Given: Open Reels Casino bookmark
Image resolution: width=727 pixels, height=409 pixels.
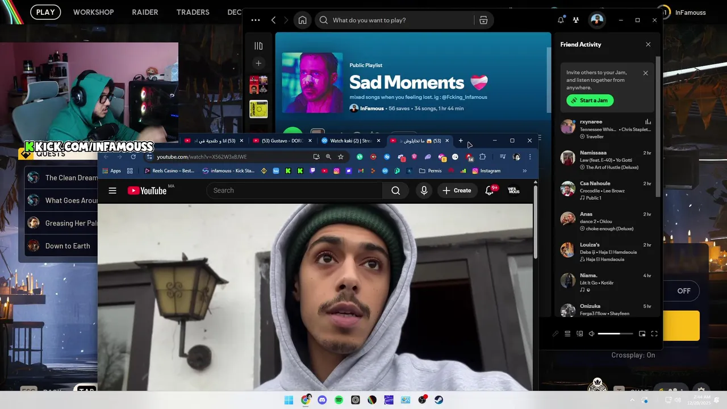Looking at the screenshot, I should point(169,171).
